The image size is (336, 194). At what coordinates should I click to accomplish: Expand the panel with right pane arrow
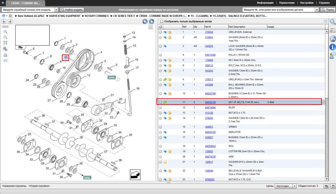pyautogui.click(x=10, y=21)
